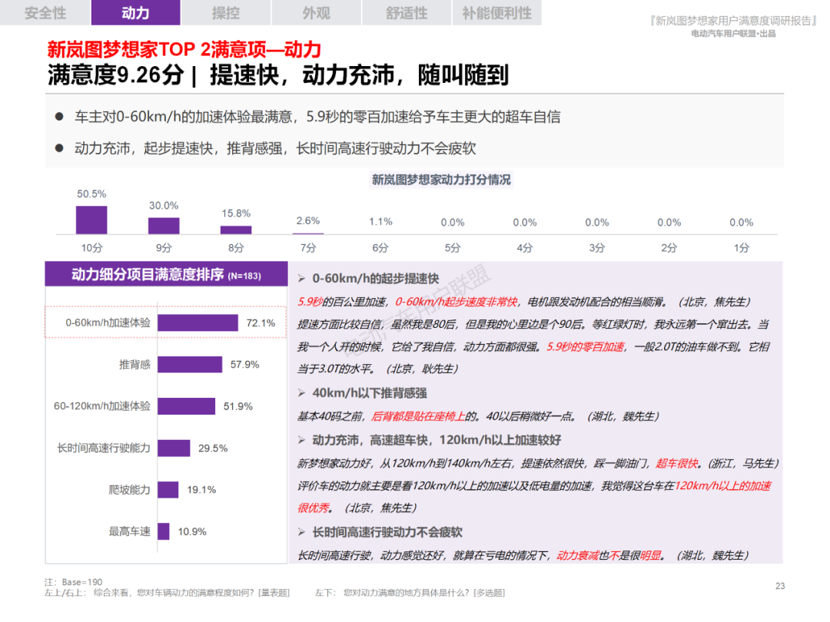Open the 补能便利性 tab
This screenshot has height=622, width=830.
coord(496,13)
